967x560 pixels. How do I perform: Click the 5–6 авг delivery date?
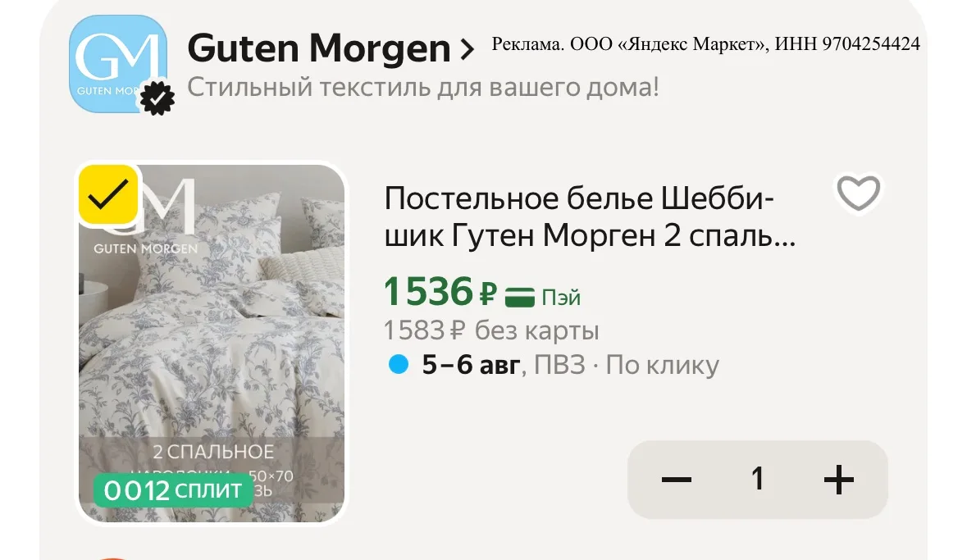point(471,365)
